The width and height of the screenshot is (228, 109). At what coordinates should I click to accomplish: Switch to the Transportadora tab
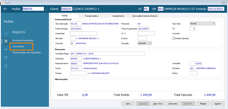(91, 16)
